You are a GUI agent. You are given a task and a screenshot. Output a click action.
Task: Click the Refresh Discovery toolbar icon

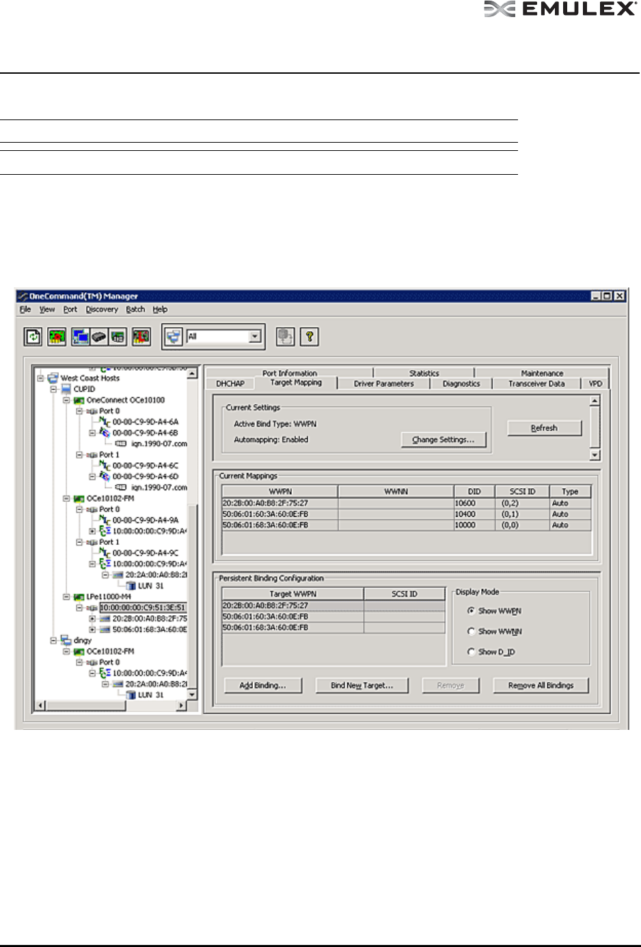click(33, 337)
